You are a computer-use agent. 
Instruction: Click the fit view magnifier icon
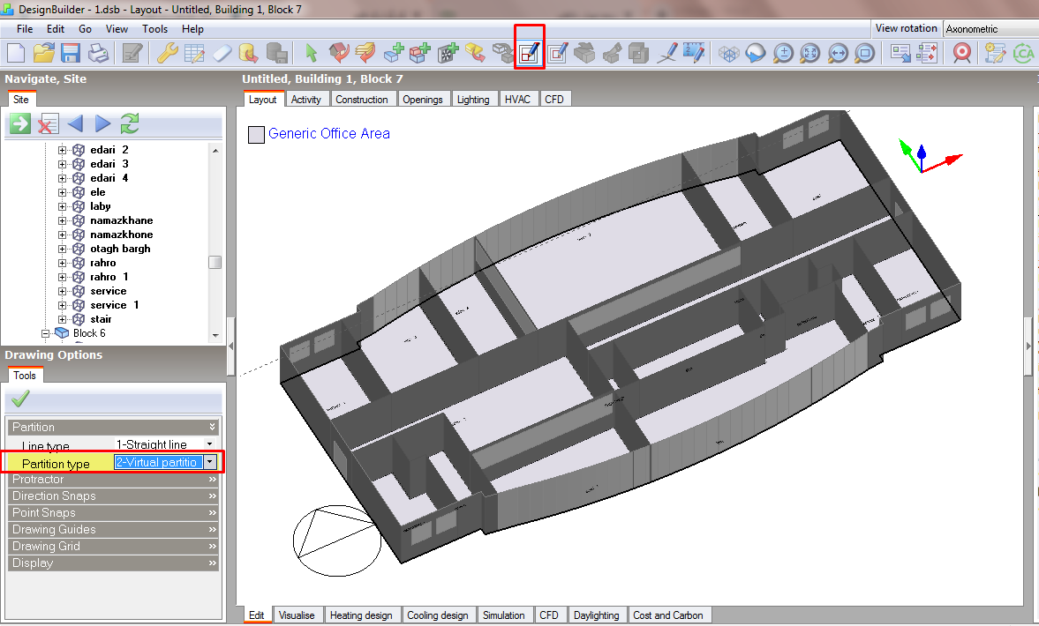(x=810, y=53)
